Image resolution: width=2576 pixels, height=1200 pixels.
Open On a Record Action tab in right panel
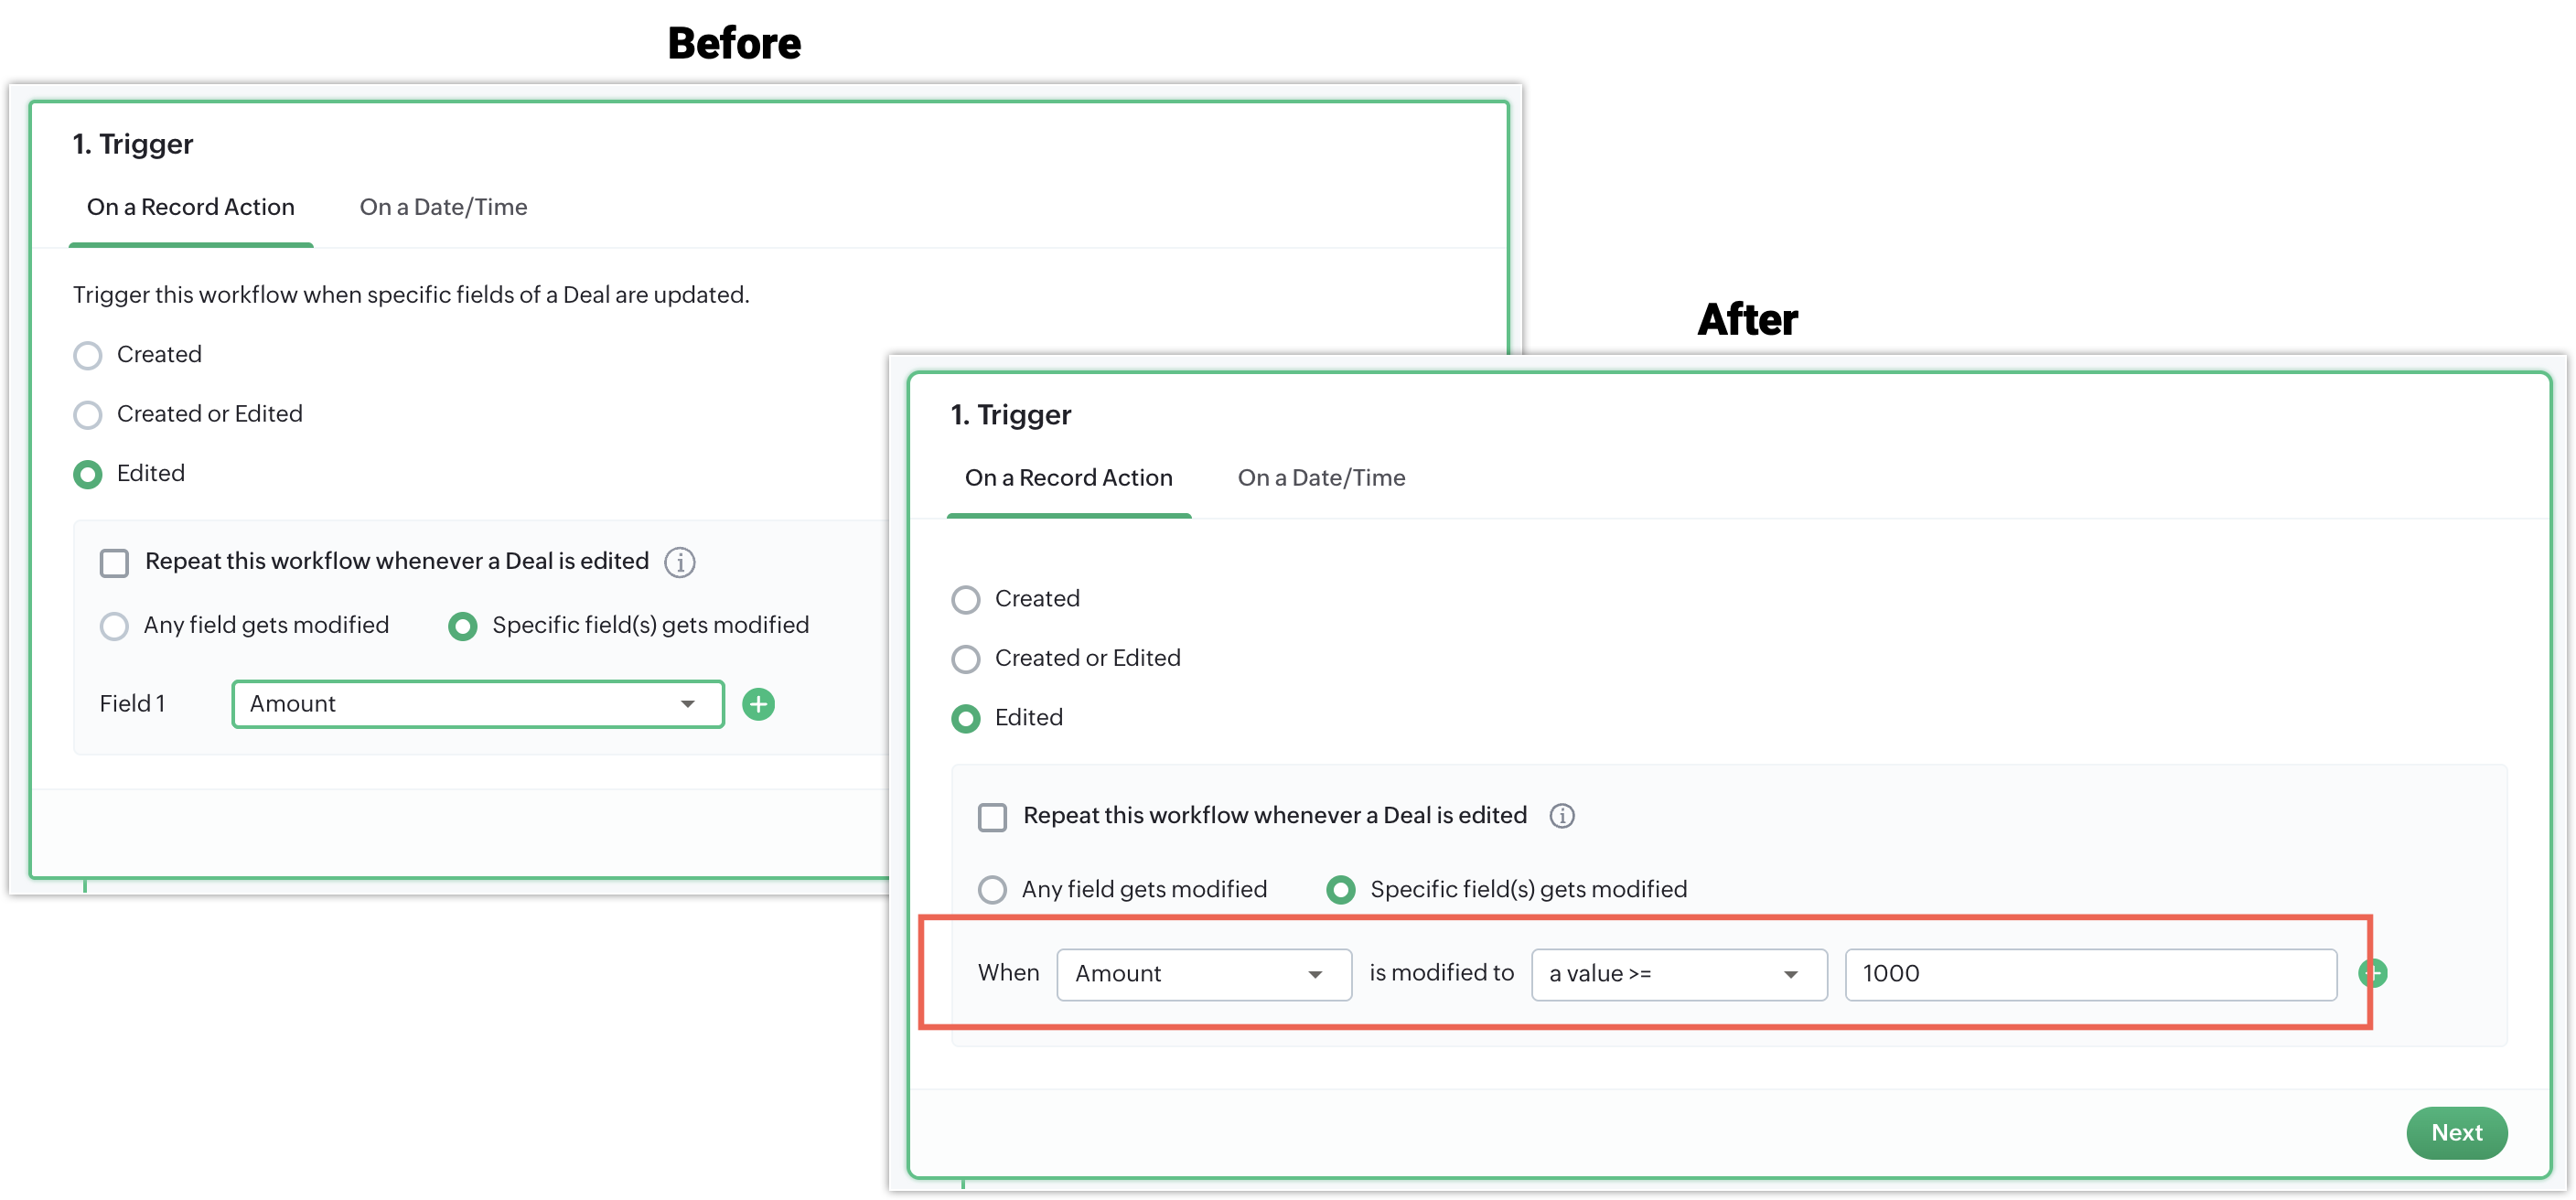click(x=1068, y=478)
